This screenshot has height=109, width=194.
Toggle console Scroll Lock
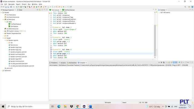pyautogui.click(x=169, y=63)
